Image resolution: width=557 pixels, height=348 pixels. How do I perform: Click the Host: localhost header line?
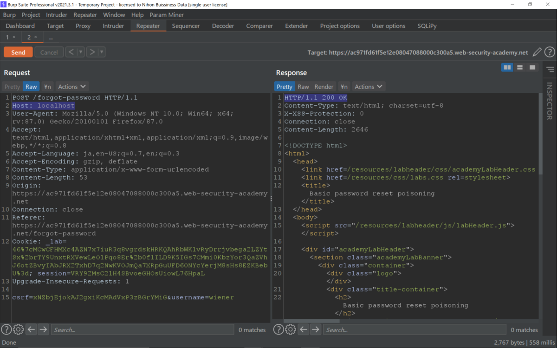coord(44,106)
